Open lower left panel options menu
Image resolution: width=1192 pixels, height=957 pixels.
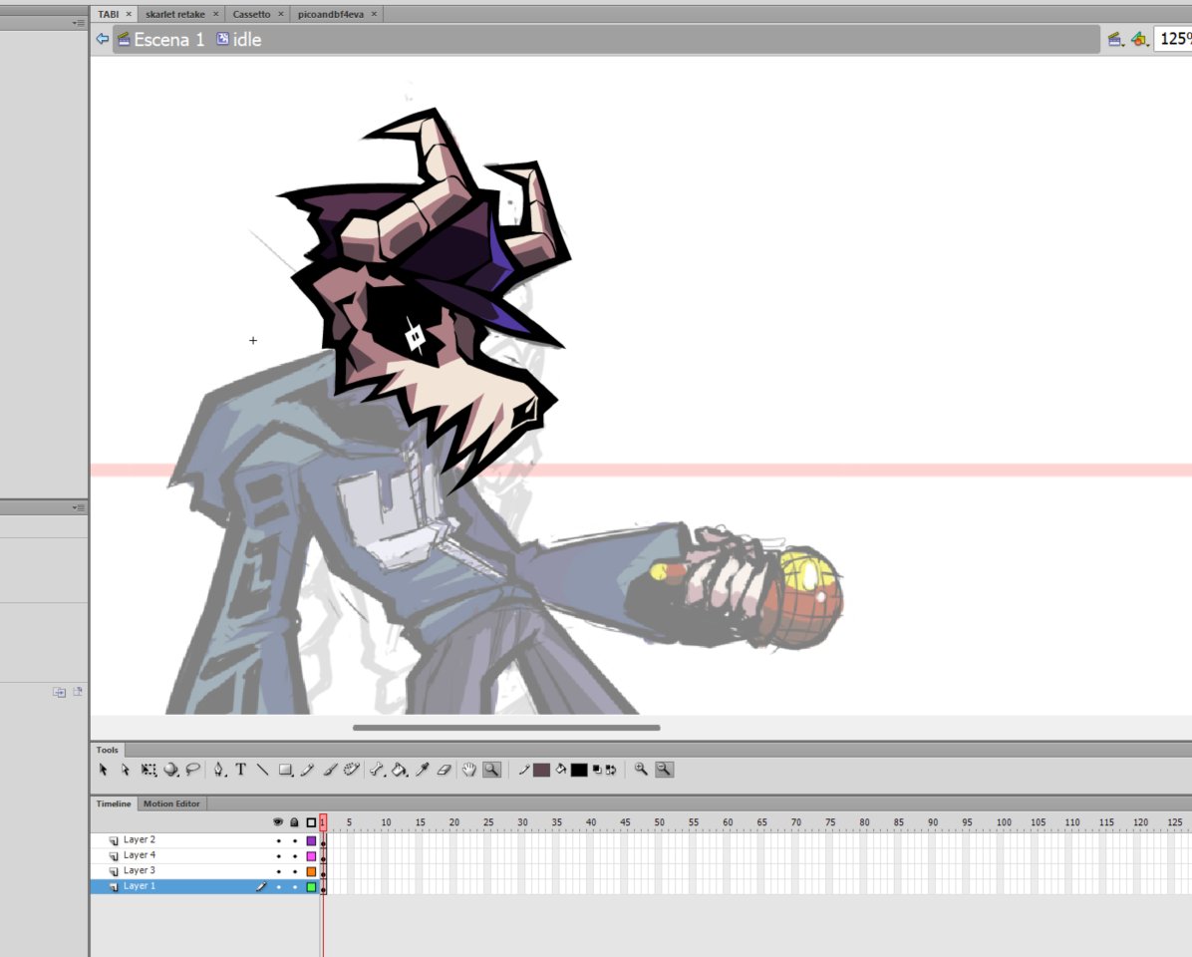(79, 507)
